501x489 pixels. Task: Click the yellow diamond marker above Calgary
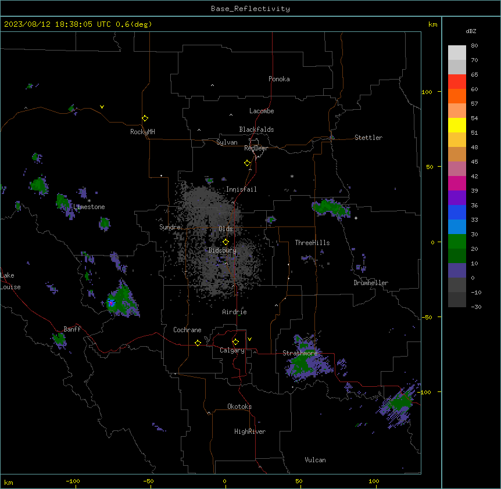tap(235, 342)
